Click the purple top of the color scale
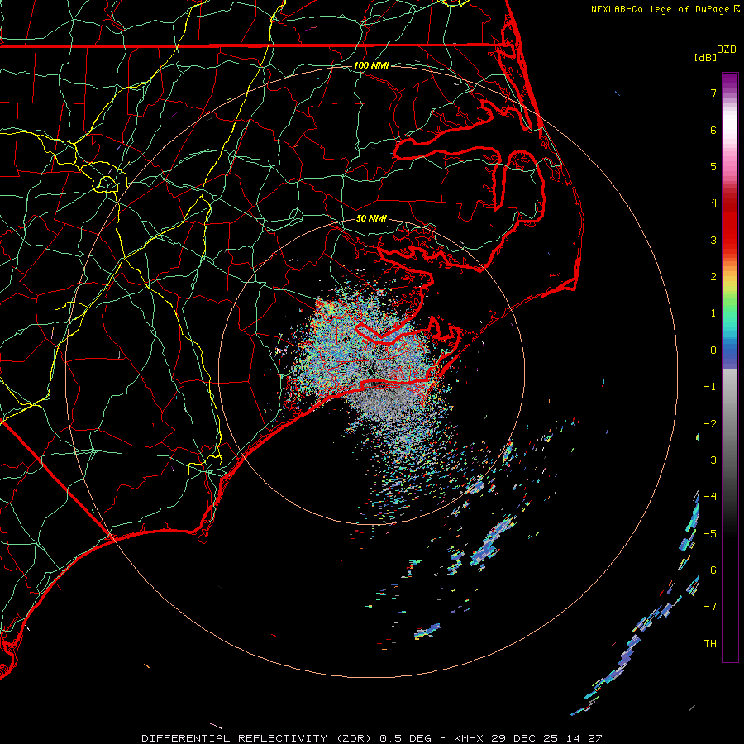This screenshot has height=744, width=744. 730,82
